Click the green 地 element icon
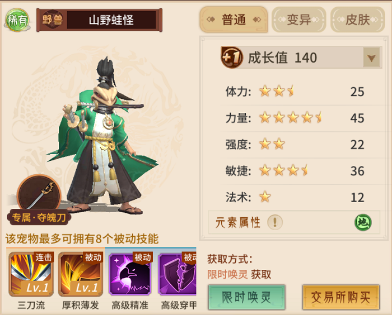Viewport: 392px width, 315px height. point(363,222)
